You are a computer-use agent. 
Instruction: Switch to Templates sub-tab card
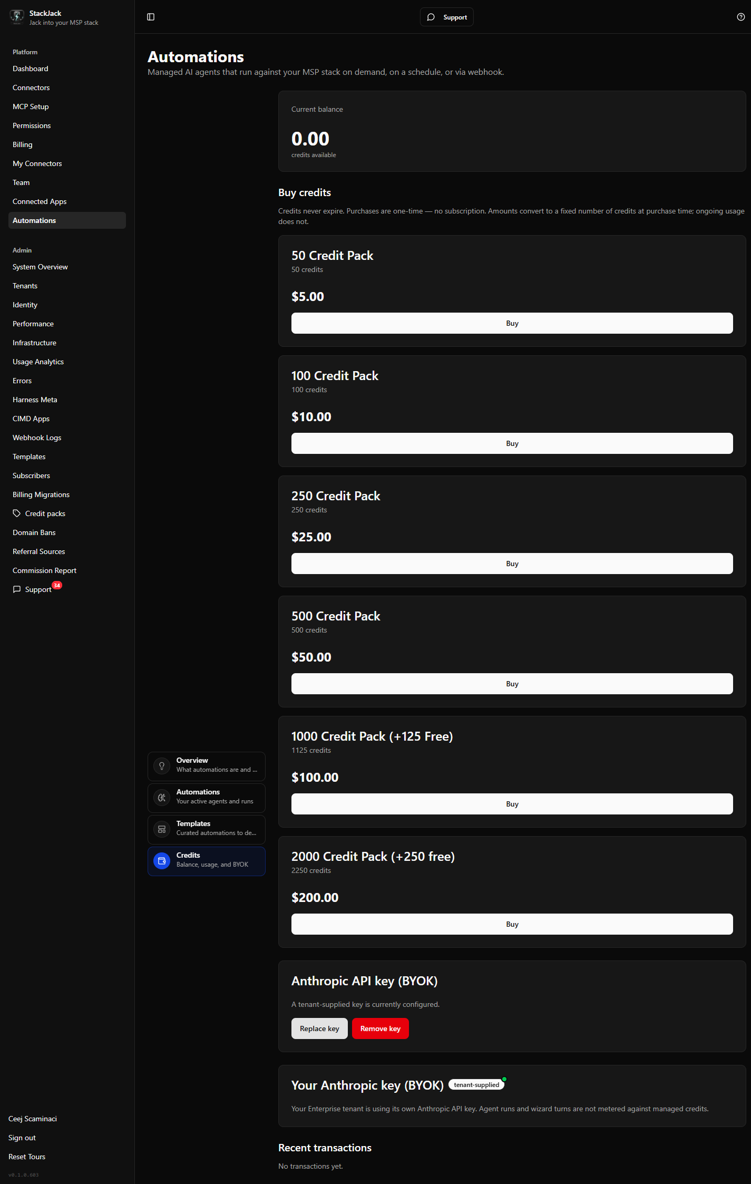[x=207, y=829]
